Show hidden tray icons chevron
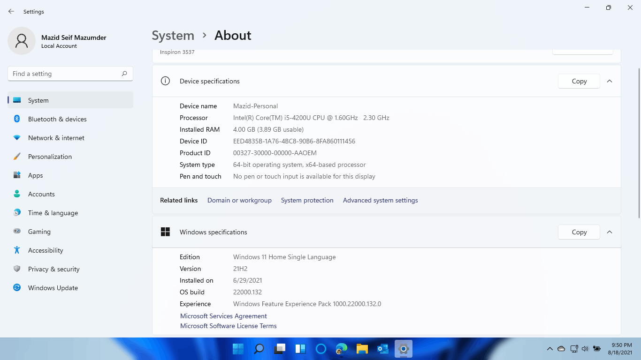This screenshot has height=360, width=641. (549, 349)
